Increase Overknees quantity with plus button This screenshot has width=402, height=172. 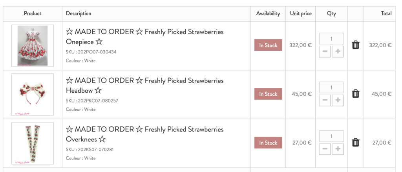338,149
